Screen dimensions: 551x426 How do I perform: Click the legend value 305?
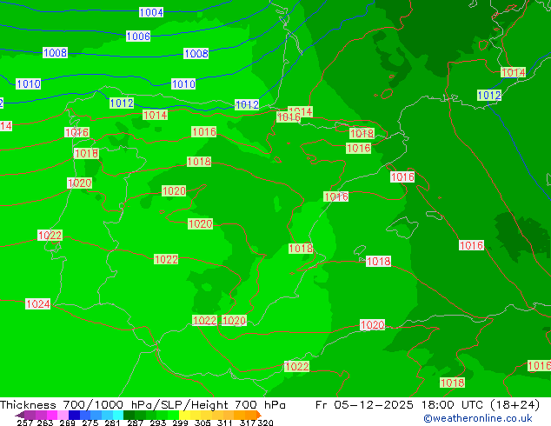click(x=202, y=423)
